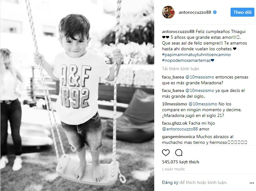Open hashtag #papimamimatuytuhnitoencamino
The height and width of the screenshot is (191, 256).
pos(196,54)
